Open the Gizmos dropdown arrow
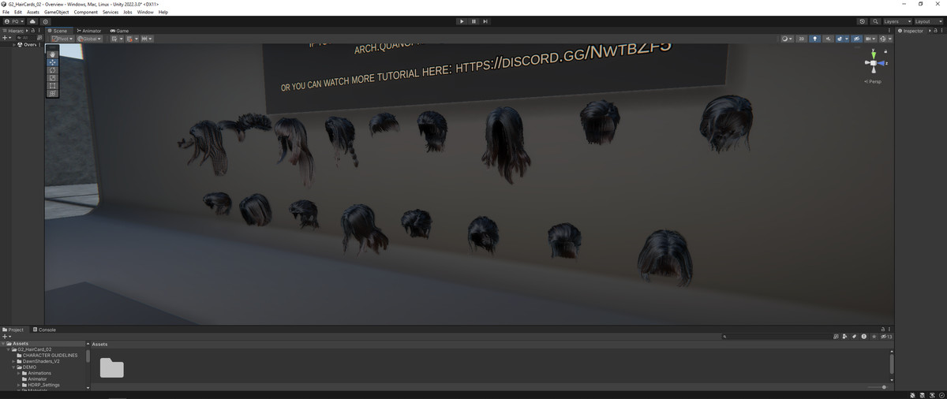 tap(890, 39)
